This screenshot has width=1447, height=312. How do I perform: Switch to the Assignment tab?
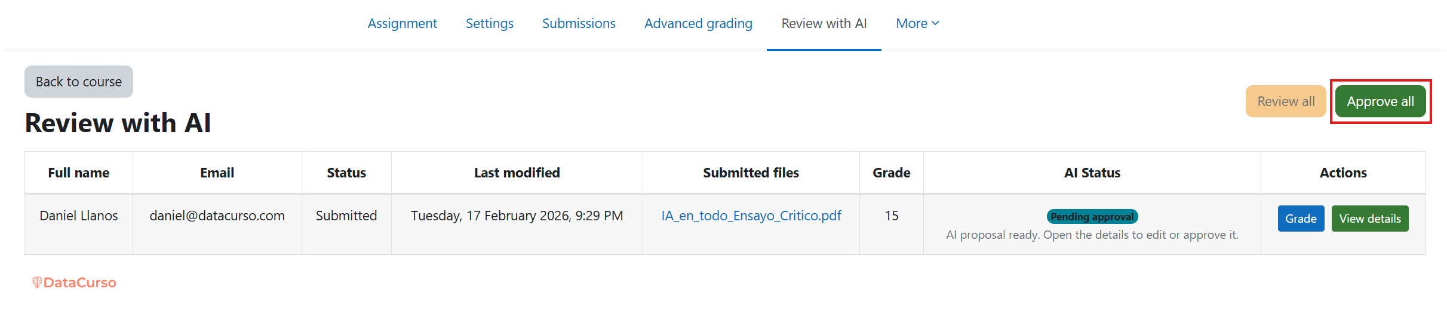click(402, 23)
